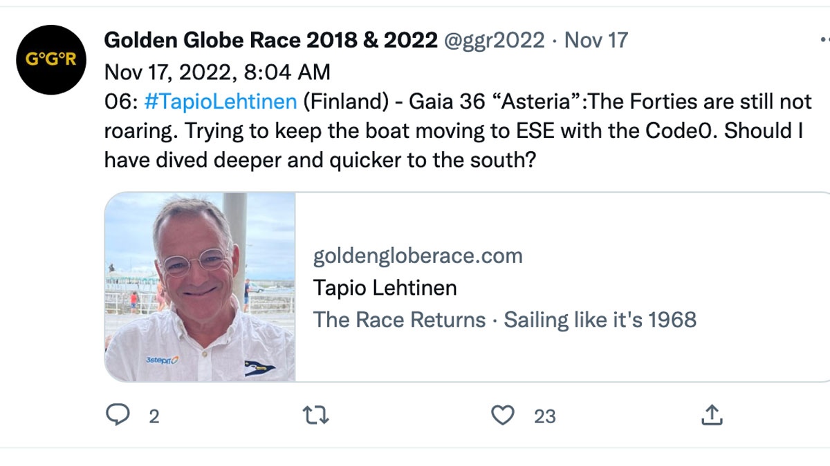Retweet the Golden Globe Race post
The image size is (830, 466).
pos(316,416)
